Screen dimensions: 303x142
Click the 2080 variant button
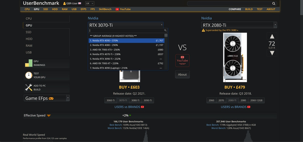coord(243,101)
